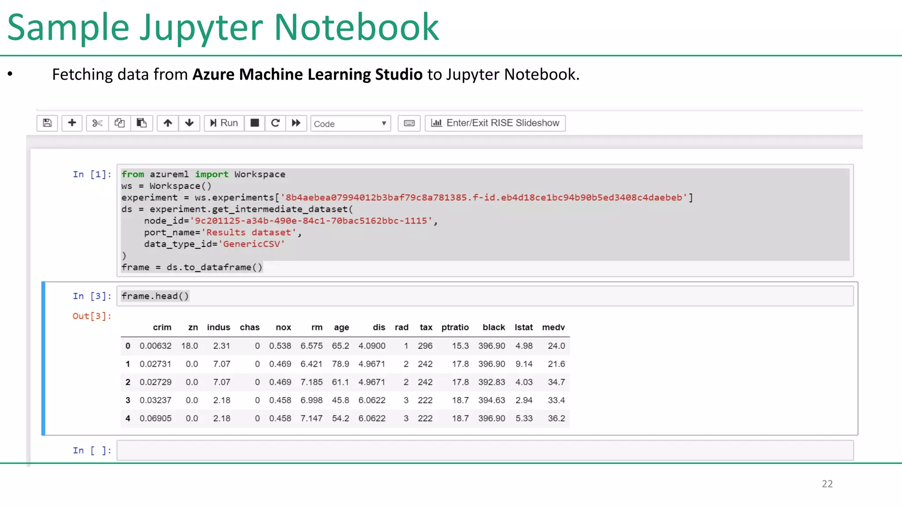Move selected cell down arrow

(x=189, y=123)
